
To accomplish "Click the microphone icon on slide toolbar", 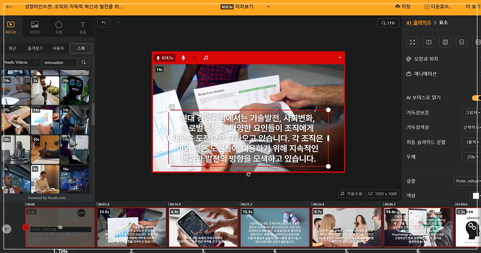I will pyautogui.click(x=183, y=58).
